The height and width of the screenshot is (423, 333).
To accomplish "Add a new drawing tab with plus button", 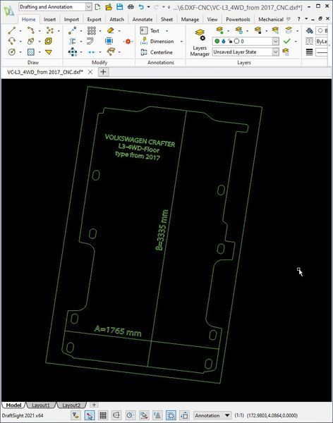I will click(103, 72).
